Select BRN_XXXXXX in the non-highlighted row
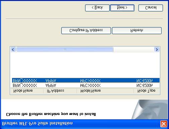 tap(25, 86)
